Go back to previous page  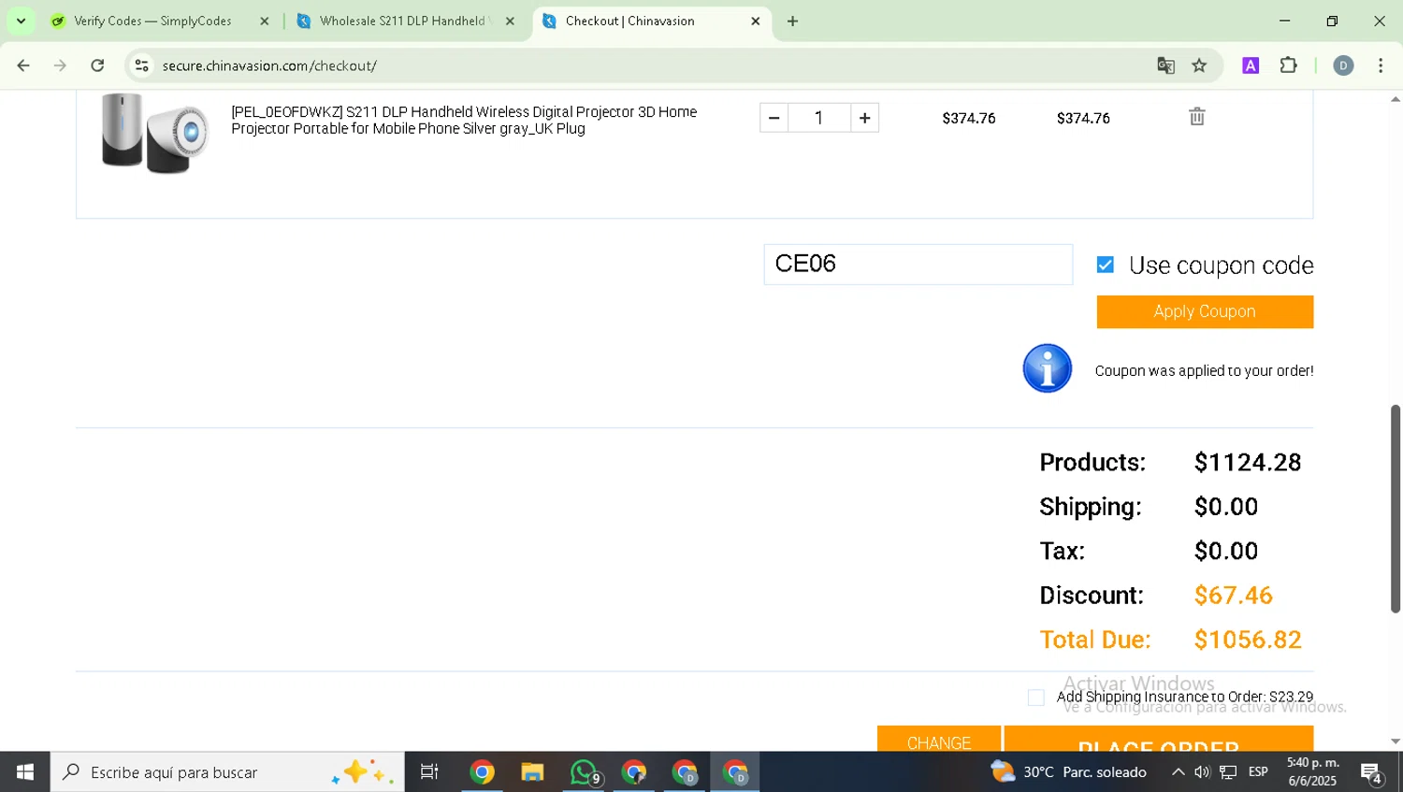(23, 65)
